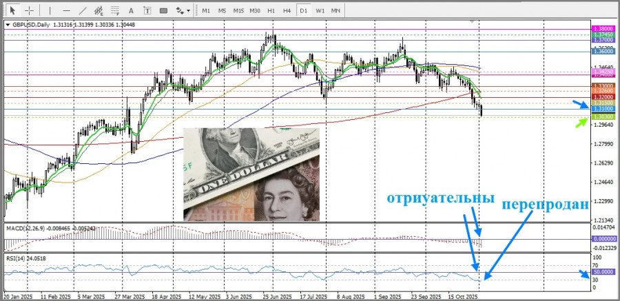Screen dimensions: 620x301
Task: Click the 1.38000 magenta price label
Action: click(x=603, y=29)
